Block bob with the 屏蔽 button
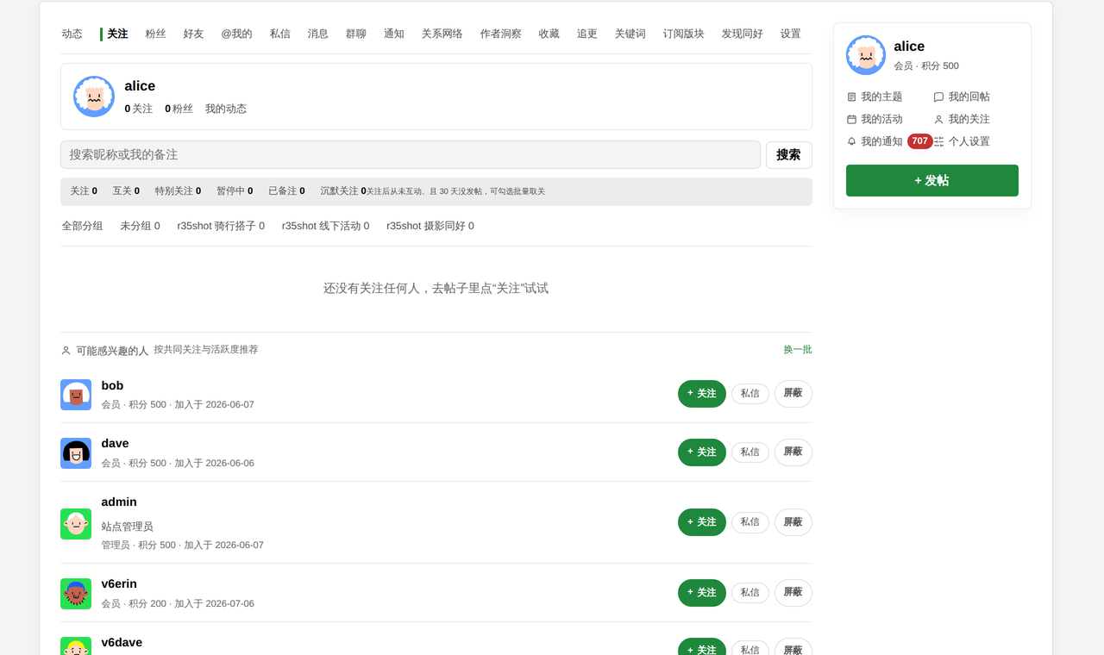 (793, 394)
